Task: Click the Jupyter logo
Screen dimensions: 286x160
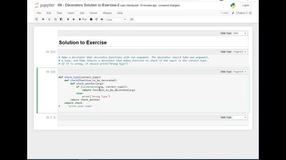Action: point(45,5)
